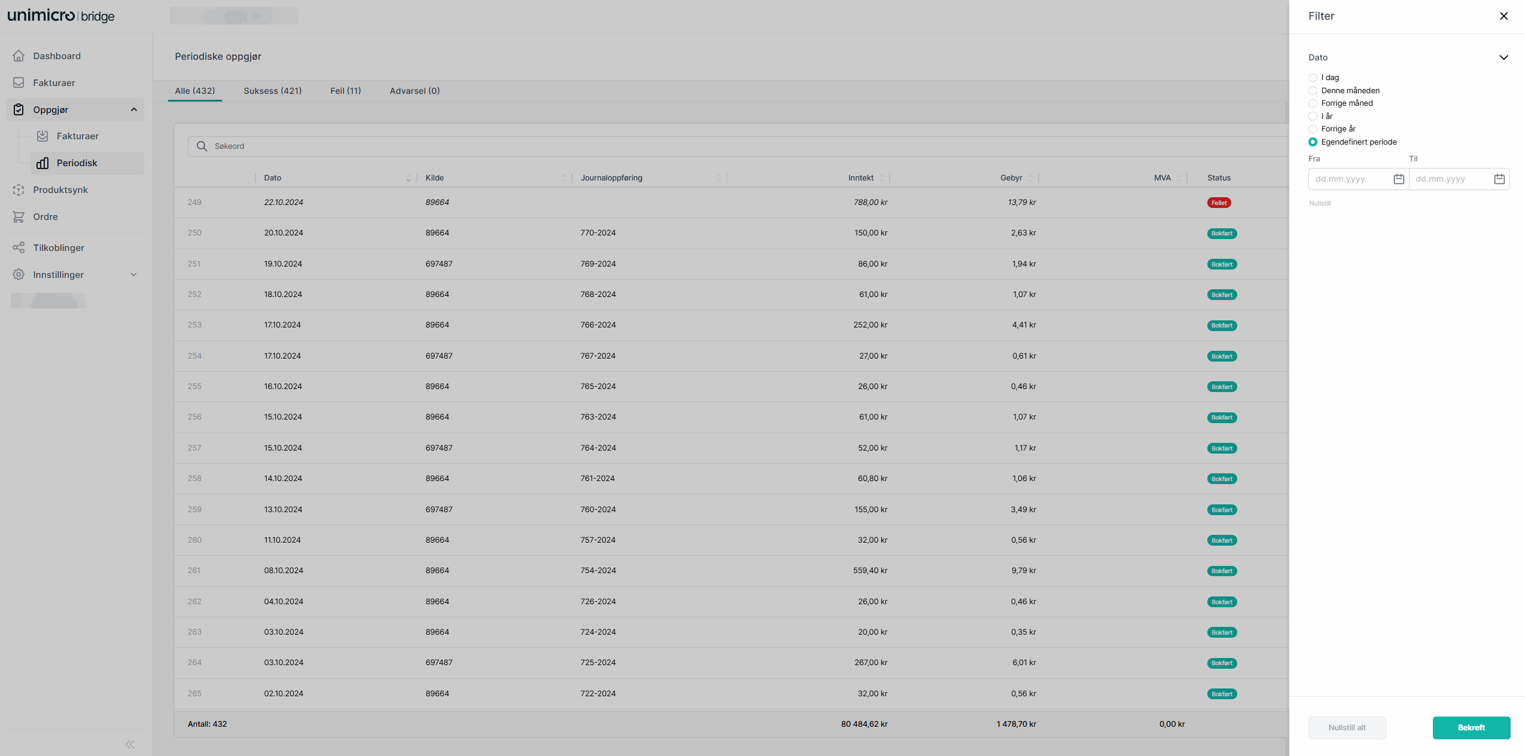This screenshot has height=756, width=1525.
Task: Open the Fra date calendar icon
Action: coord(1398,179)
